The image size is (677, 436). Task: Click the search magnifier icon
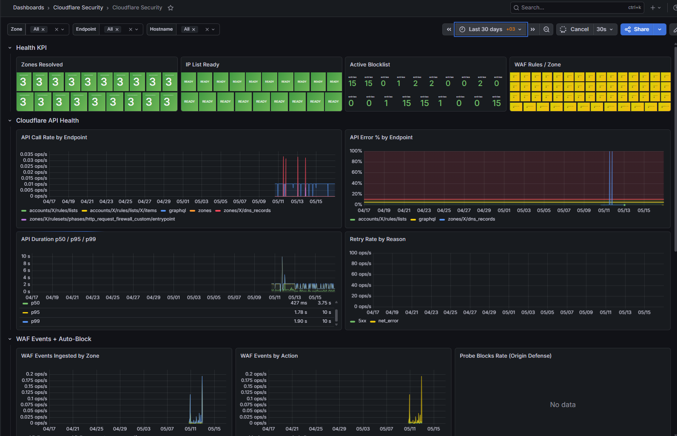516,8
